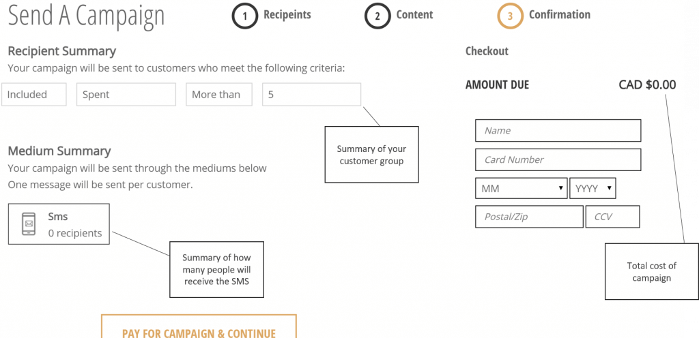Image resolution: width=699 pixels, height=338 pixels.
Task: Focus the Card Number field
Action: tap(558, 159)
